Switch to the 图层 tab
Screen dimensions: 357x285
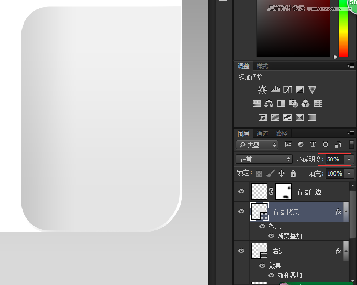tap(243, 133)
